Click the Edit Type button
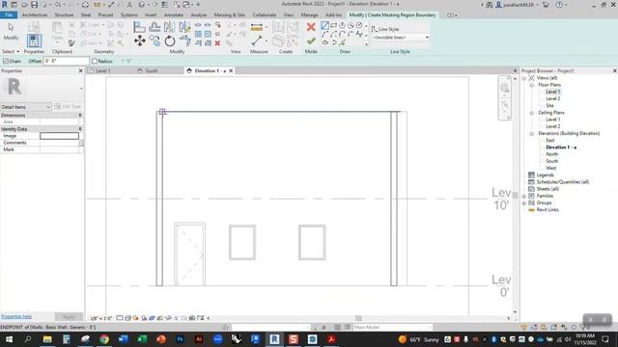Screen dimensions: 618x347 tap(68, 107)
